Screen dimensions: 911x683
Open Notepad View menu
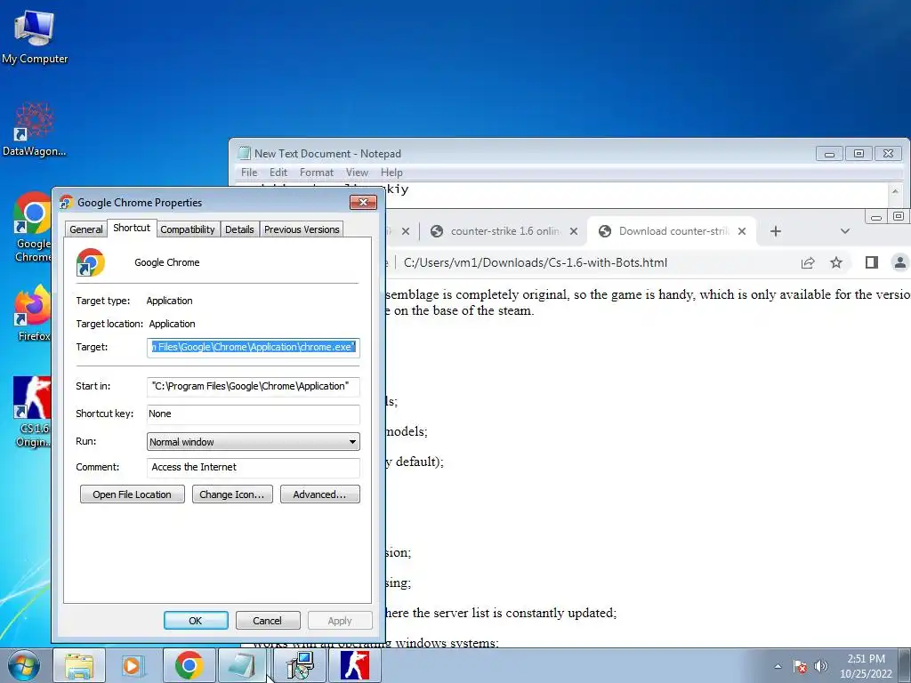pyautogui.click(x=357, y=173)
